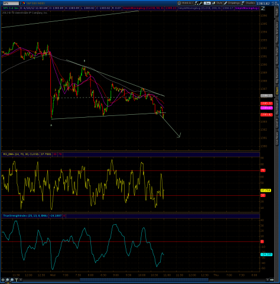Open the symbol selector arrows next to SPX
280x284 pixels.
[21, 3]
